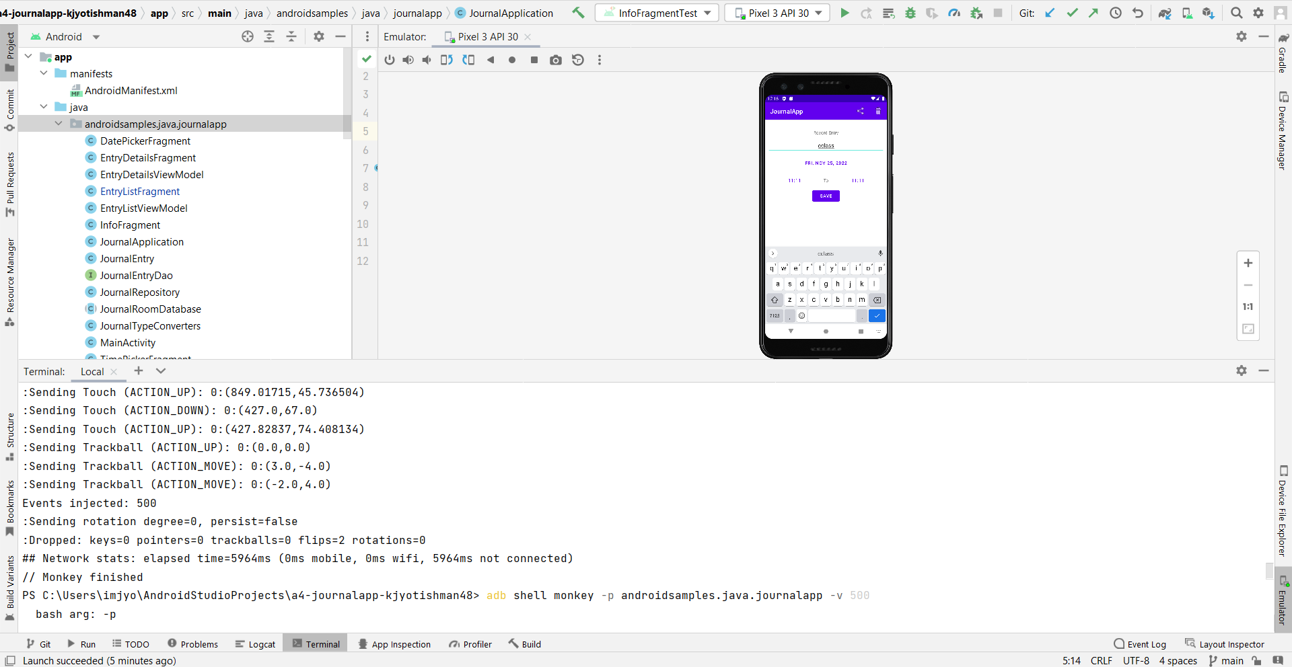
Task: Open the Profile app gauge icon
Action: [954, 13]
